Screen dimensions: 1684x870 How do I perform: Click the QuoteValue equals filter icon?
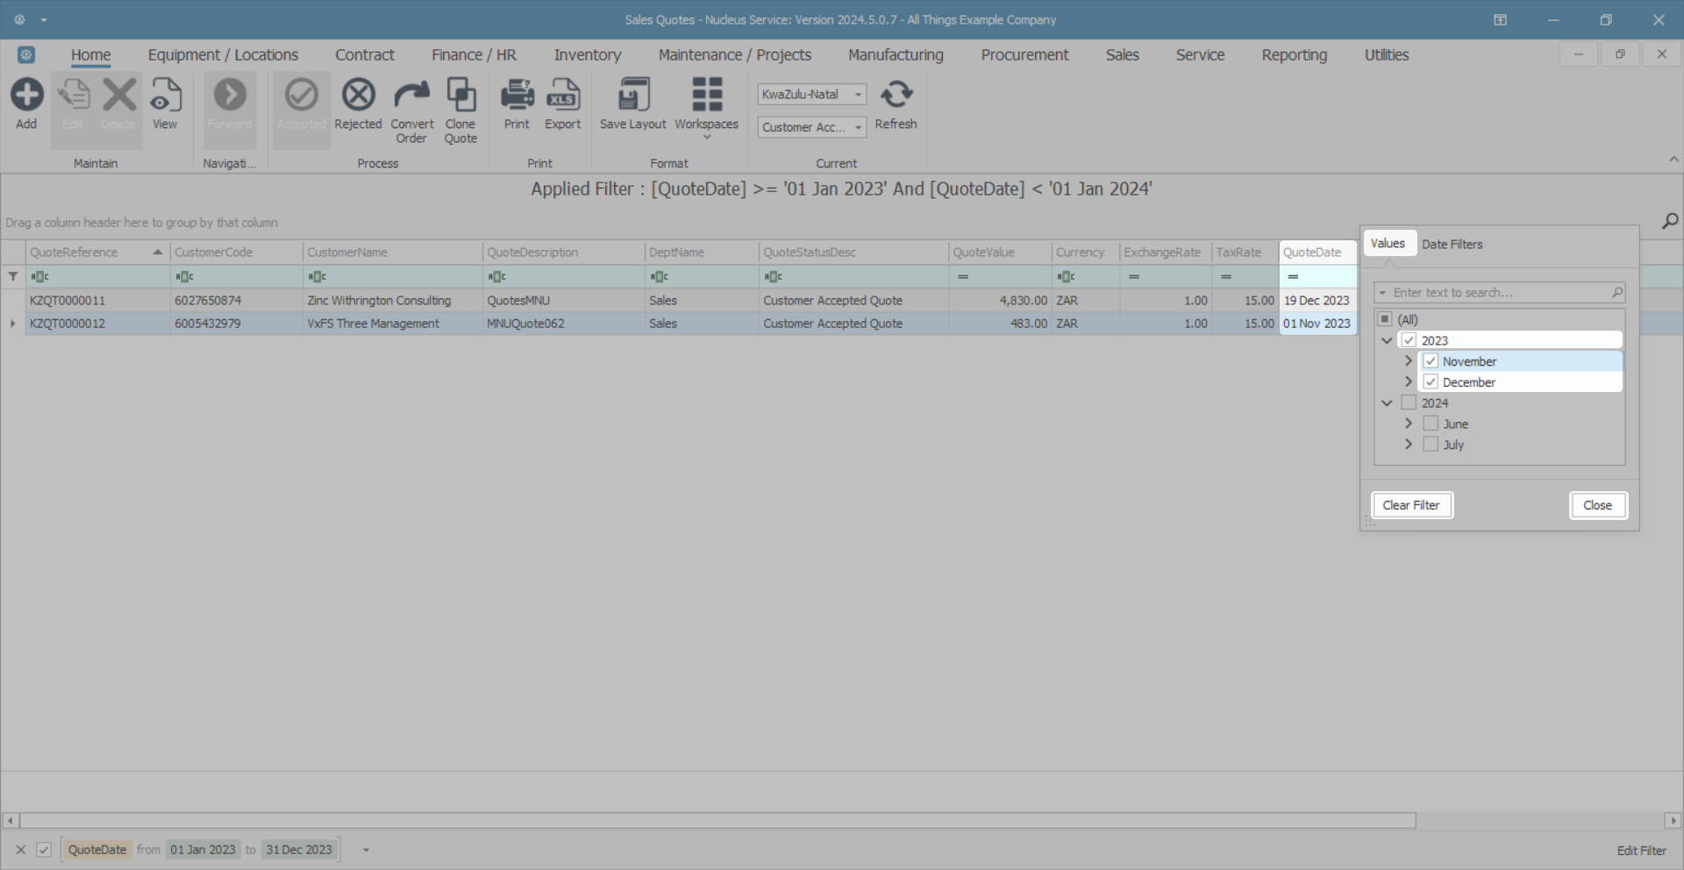tap(963, 276)
